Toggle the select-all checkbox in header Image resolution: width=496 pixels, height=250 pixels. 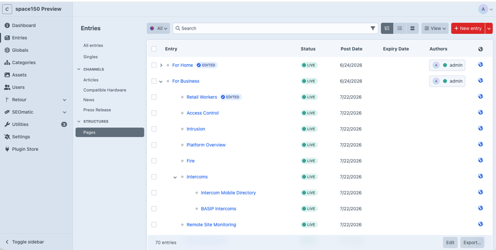click(x=154, y=49)
